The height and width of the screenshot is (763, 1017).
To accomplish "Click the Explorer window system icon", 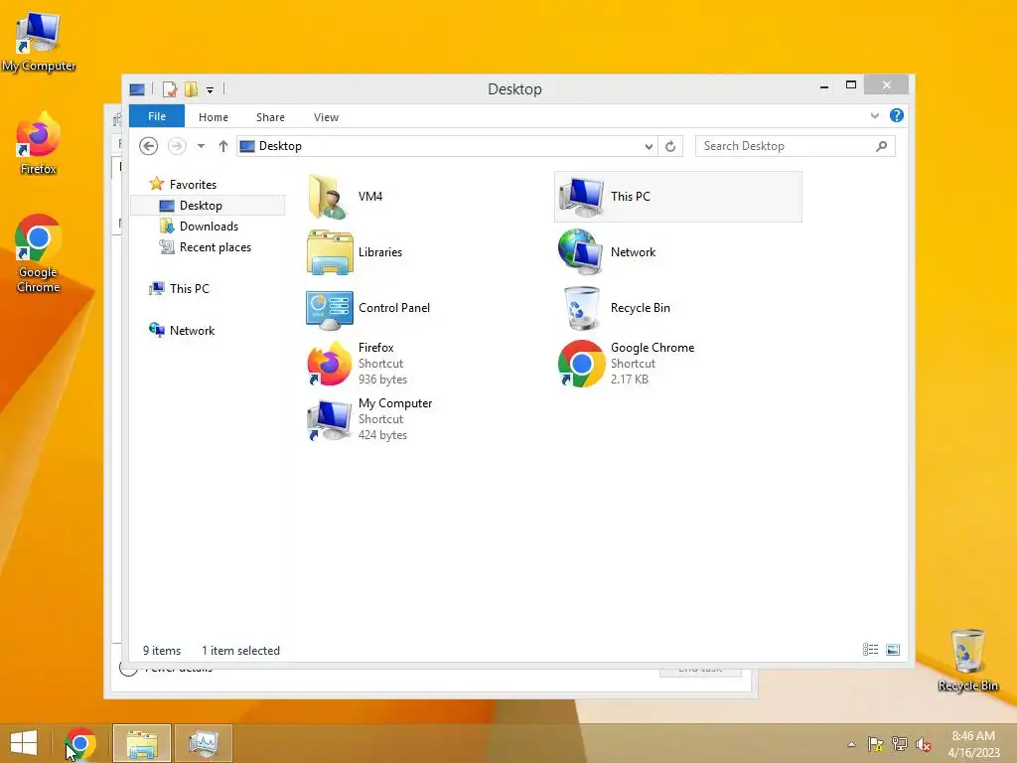I will (137, 89).
